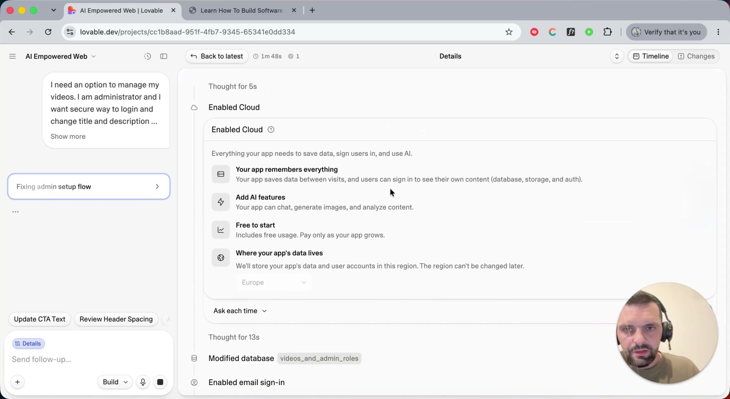This screenshot has height=399, width=730.
Task: Click the videos_and_admin_roles tag
Action: 319,358
